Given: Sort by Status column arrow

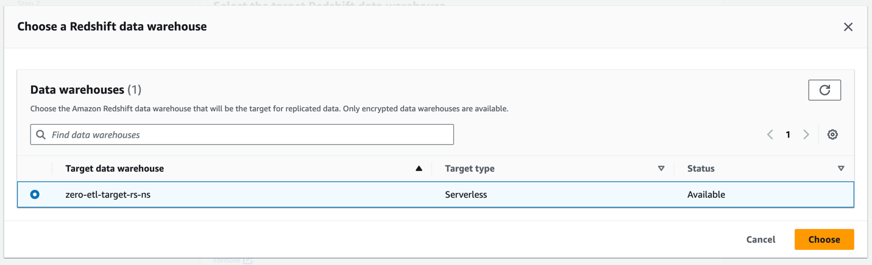Looking at the screenshot, I should tap(841, 168).
